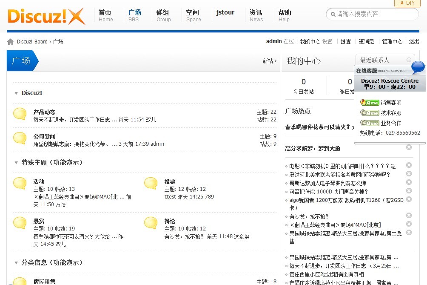
Task: Collapse the 特殊主题 category section
Action: [16, 163]
